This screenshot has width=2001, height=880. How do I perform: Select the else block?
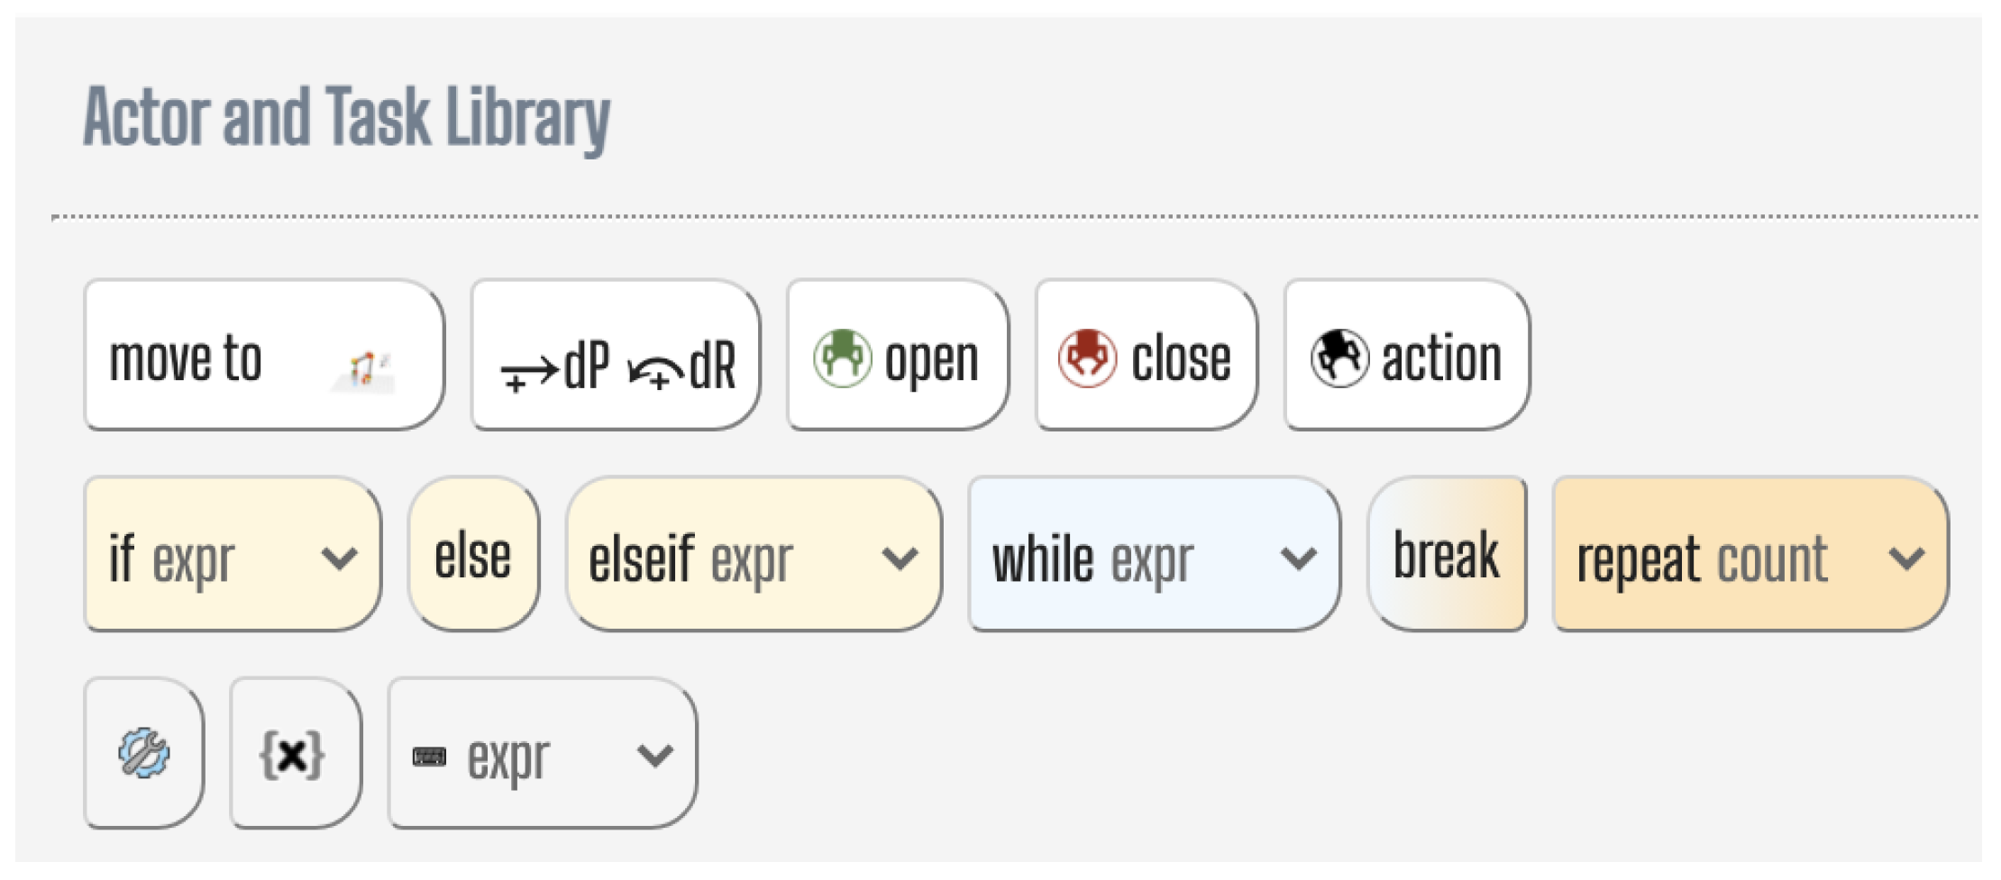tap(473, 556)
